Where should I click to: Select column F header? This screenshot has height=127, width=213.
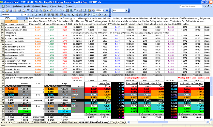tap(25, 21)
